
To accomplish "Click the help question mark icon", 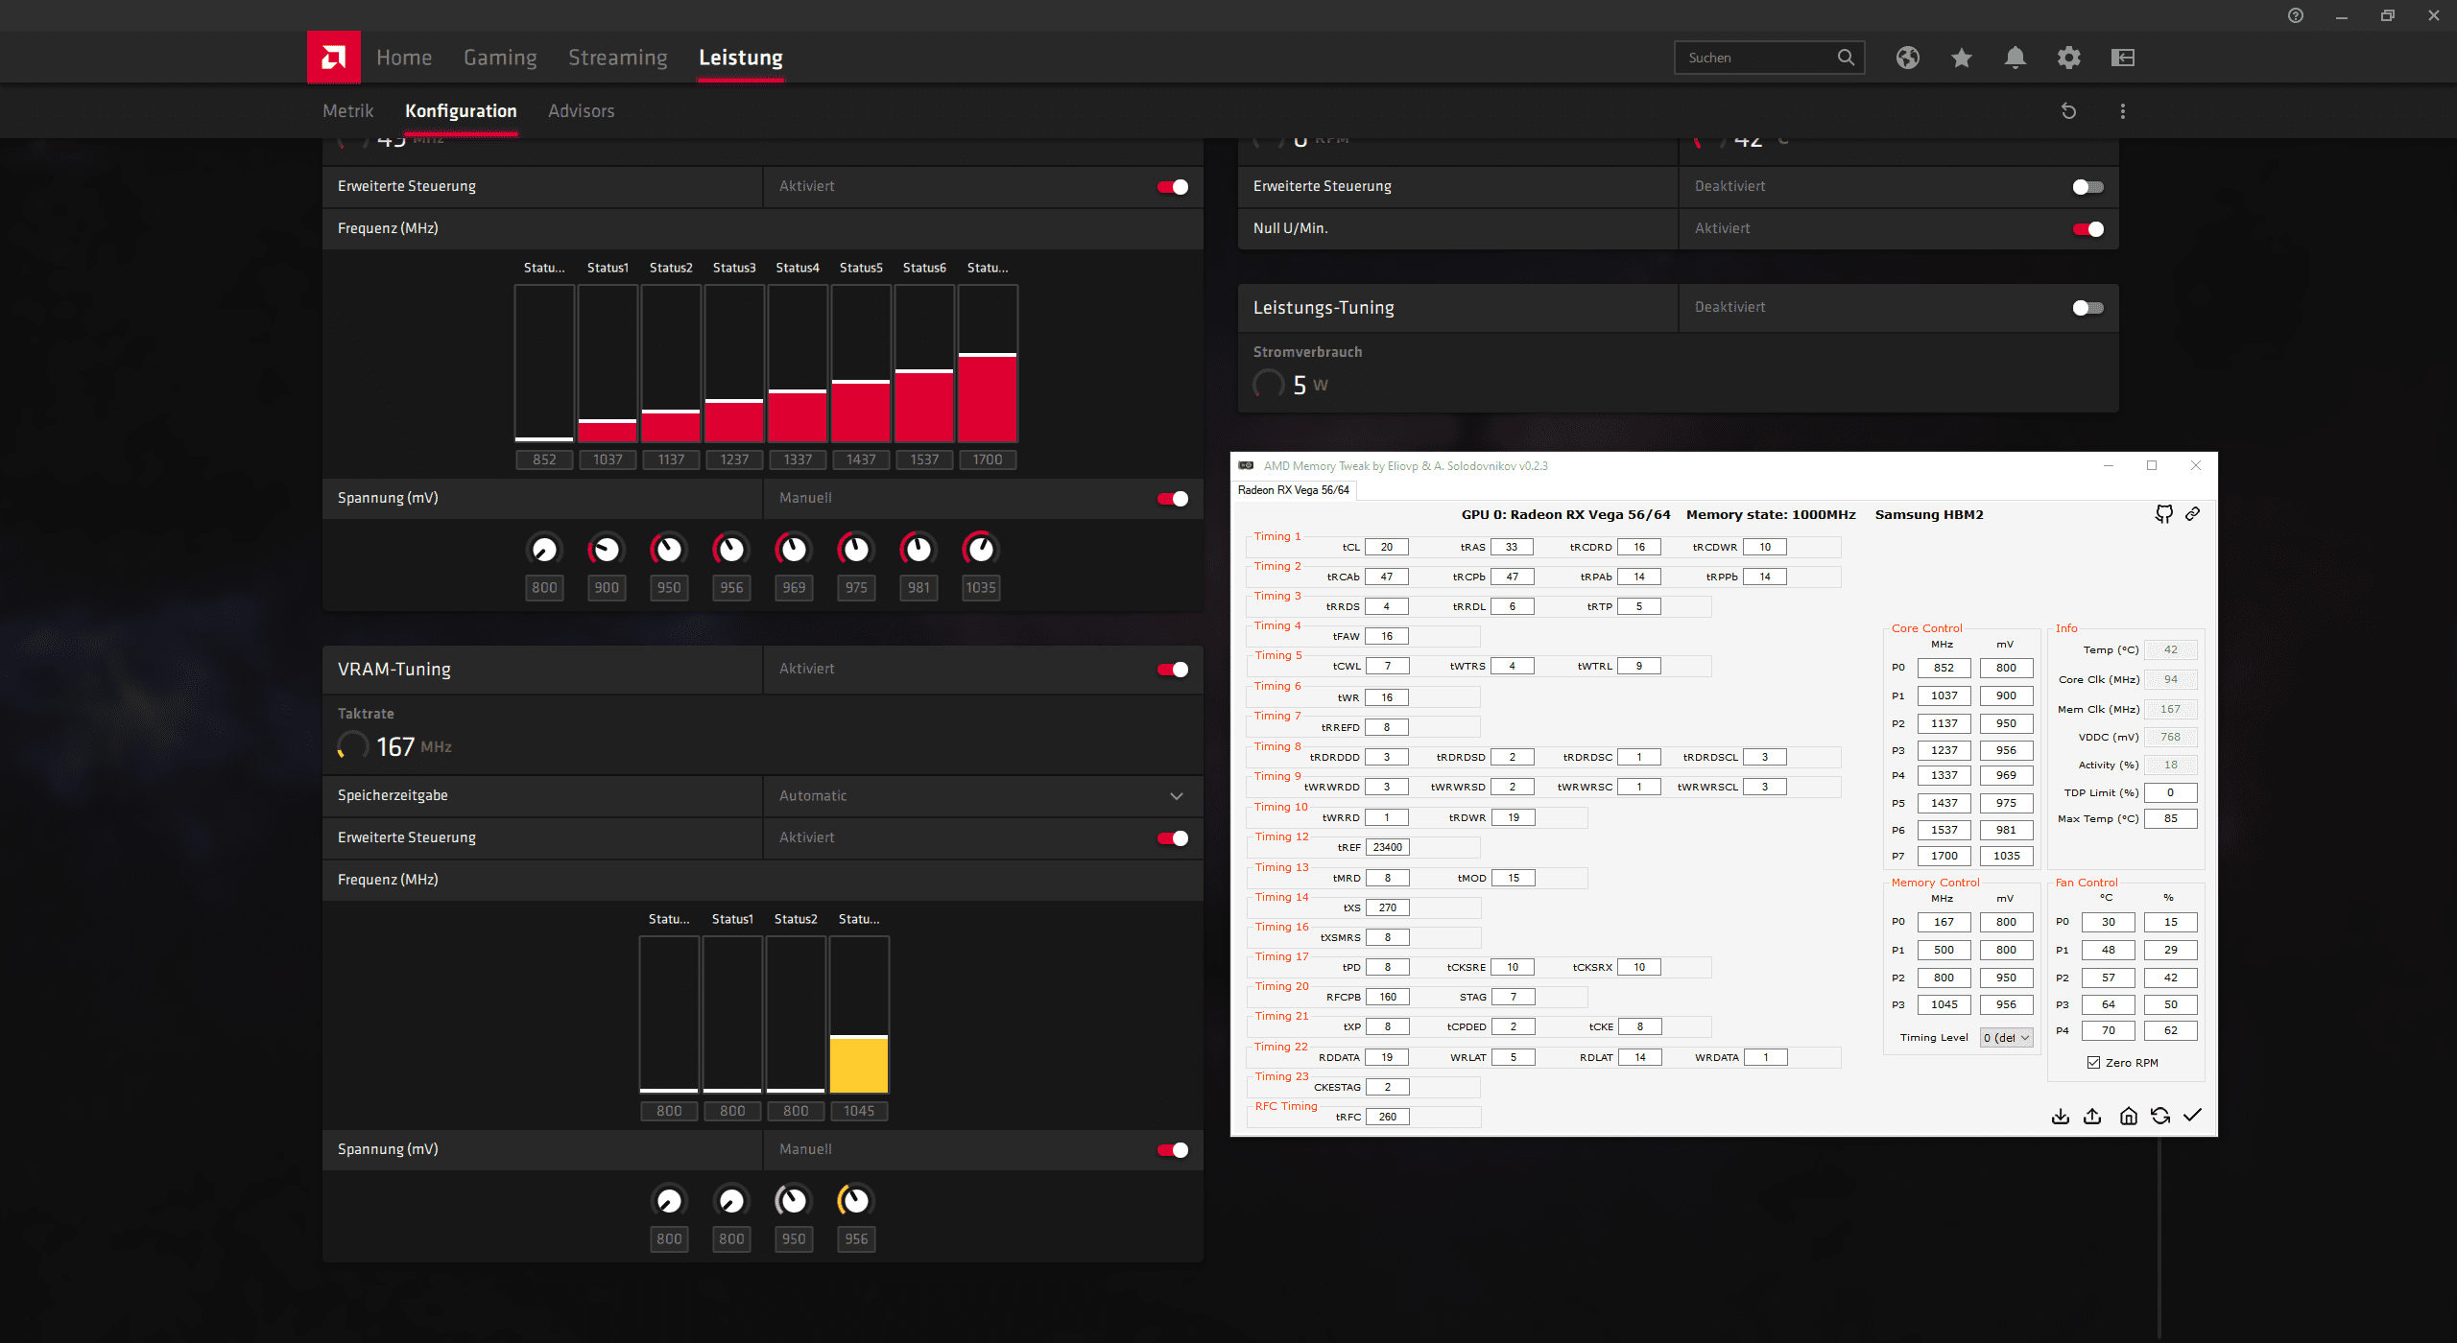I will click(2296, 15).
